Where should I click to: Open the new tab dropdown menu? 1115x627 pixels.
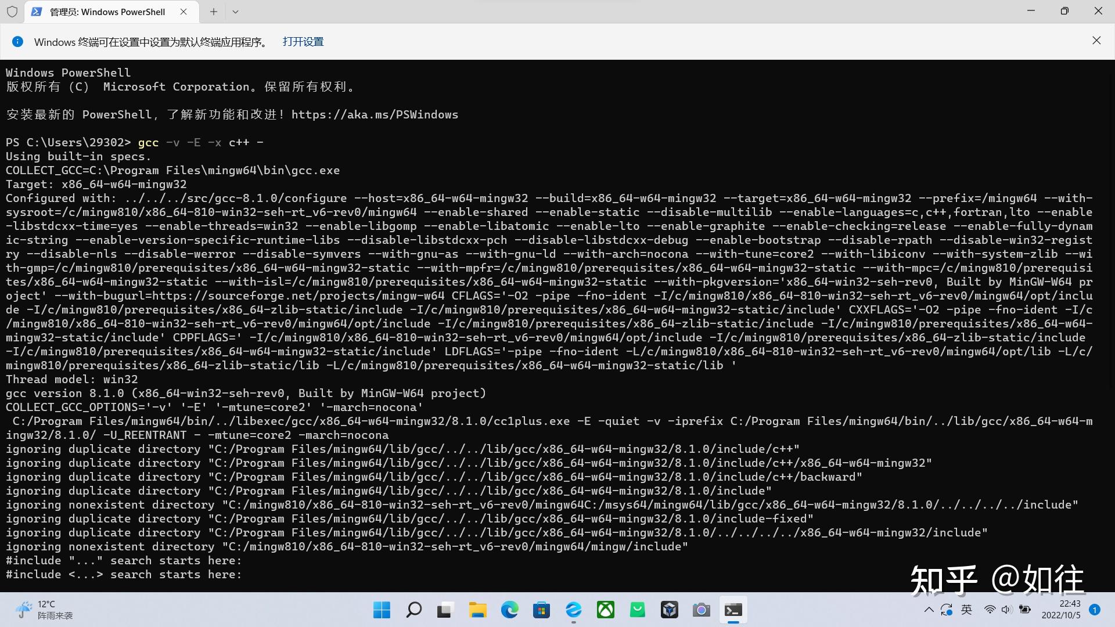pyautogui.click(x=235, y=12)
